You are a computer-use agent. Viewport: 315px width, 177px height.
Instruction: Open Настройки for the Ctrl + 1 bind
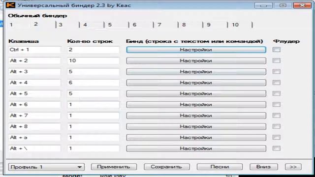(196, 50)
